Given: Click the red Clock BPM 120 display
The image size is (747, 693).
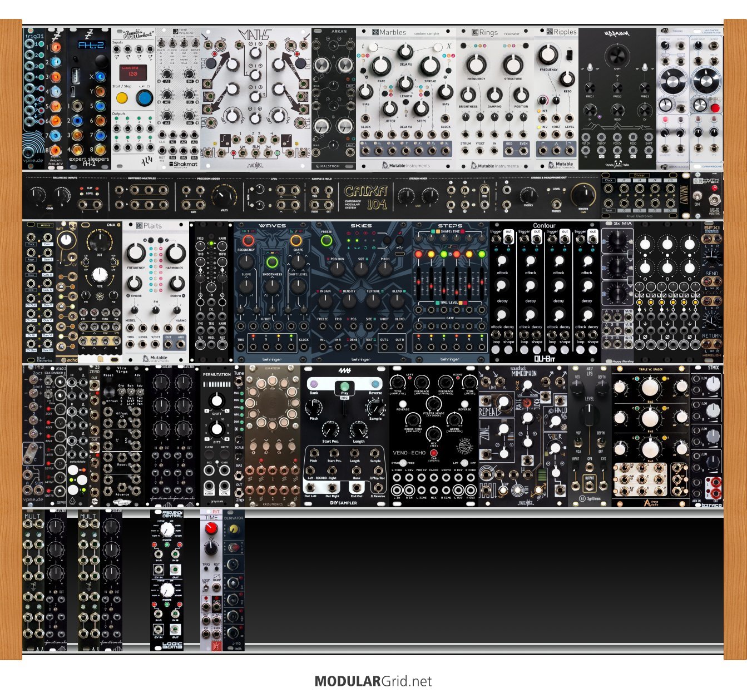Looking at the screenshot, I should [133, 72].
